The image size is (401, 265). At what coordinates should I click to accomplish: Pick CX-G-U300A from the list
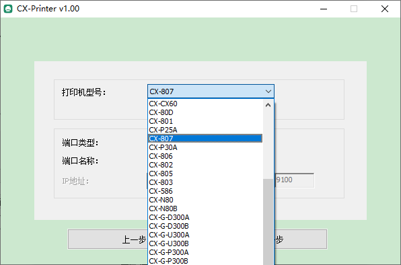coord(205,235)
